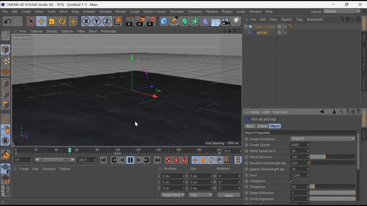Click Attribute Manager lock icon
Screen dimensions: 367x206
[x=348, y=112]
